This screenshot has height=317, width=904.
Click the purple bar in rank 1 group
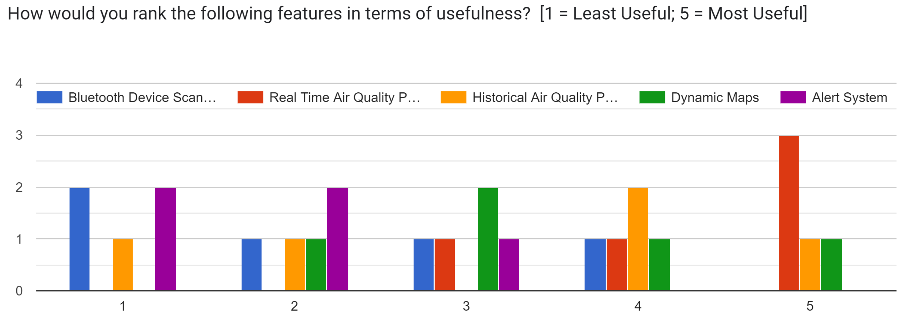tap(165, 239)
